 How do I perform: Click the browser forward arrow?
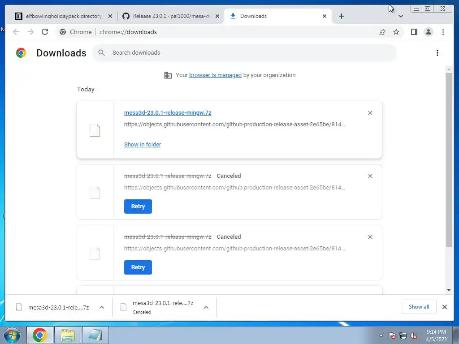click(x=30, y=32)
